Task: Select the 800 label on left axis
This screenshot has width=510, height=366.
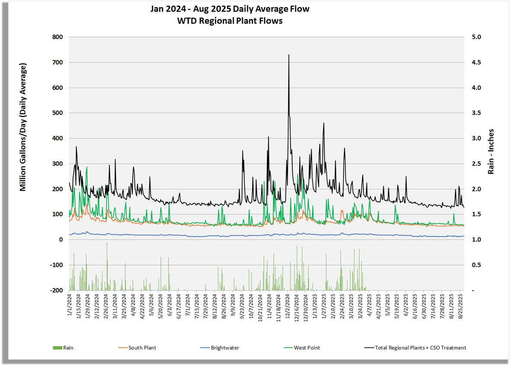Action: tap(57, 37)
